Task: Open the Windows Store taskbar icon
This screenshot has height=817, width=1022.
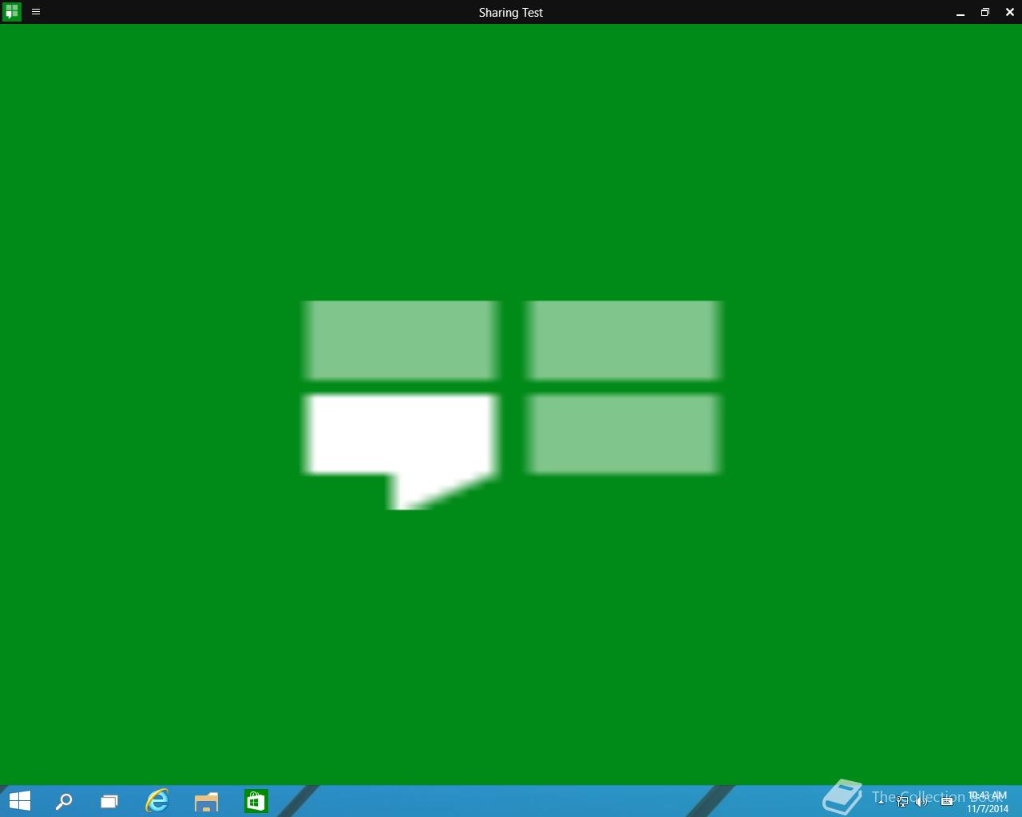Action: tap(255, 801)
